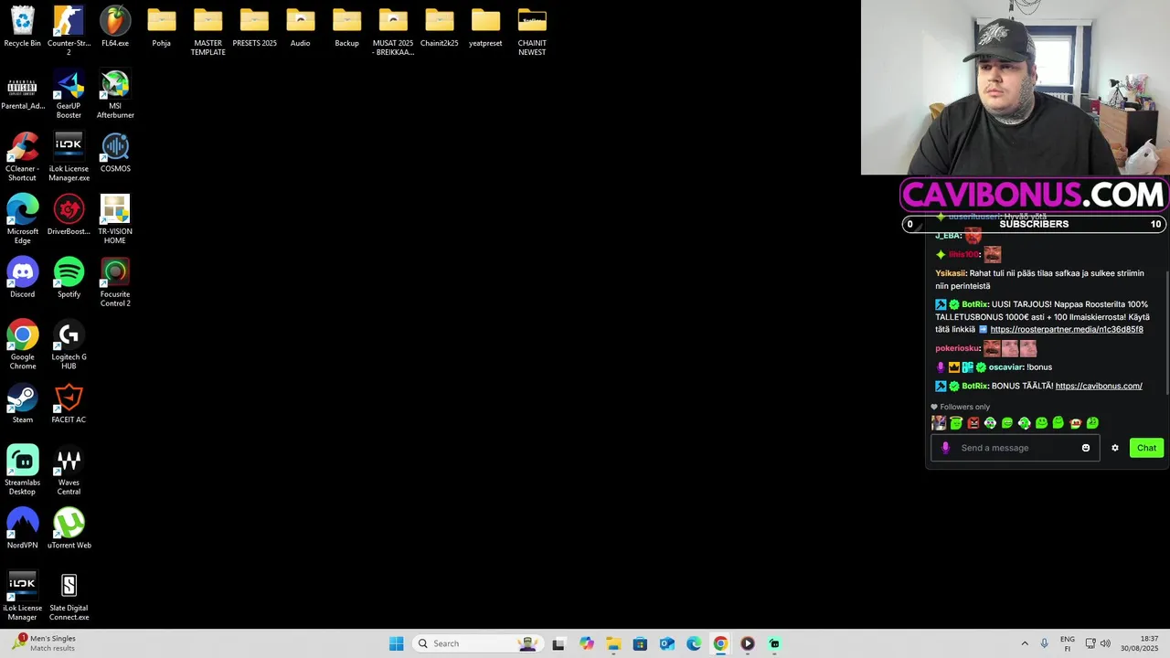1170x658 pixels.
Task: Open the Windows Start menu
Action: [x=396, y=643]
